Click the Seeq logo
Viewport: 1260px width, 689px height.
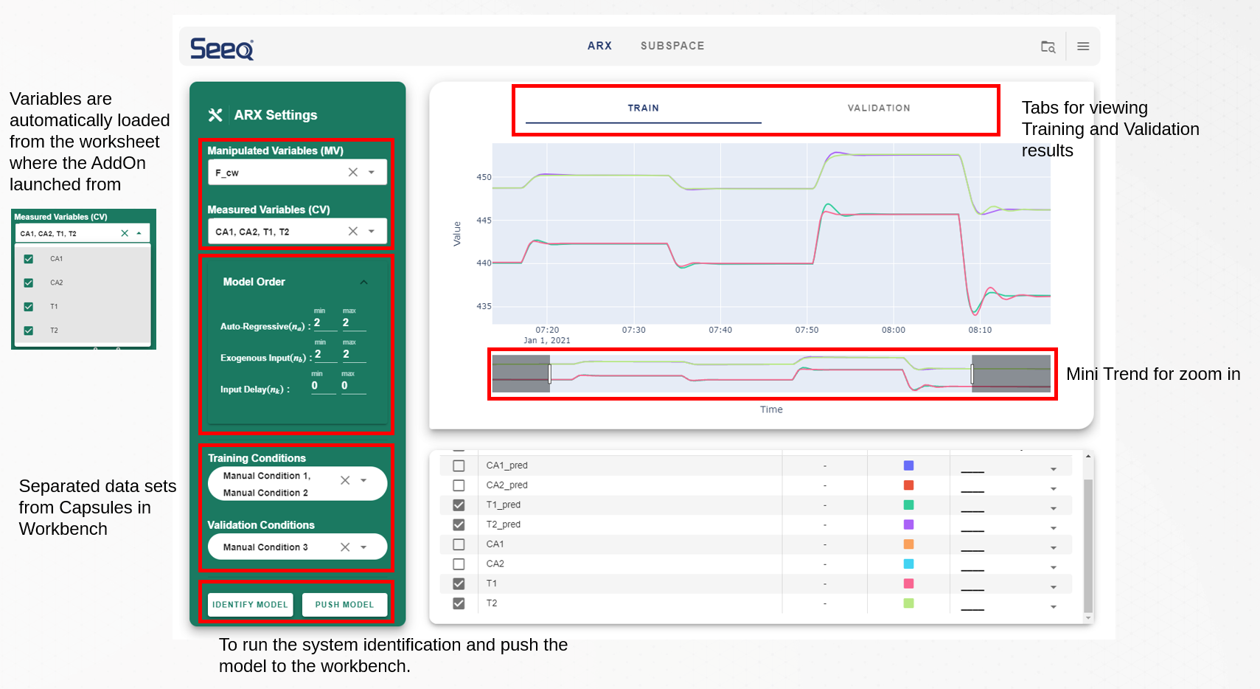coord(221,49)
